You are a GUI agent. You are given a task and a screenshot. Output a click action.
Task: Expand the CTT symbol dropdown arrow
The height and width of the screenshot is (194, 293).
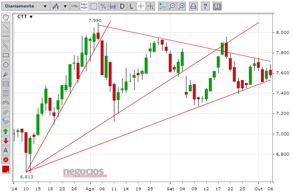pos(31,17)
